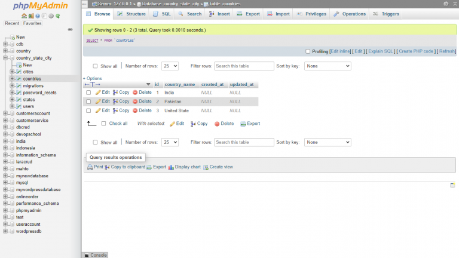Image resolution: width=459 pixels, height=258 pixels.
Task: Collapse the country_state_city database node
Action: 5,58
